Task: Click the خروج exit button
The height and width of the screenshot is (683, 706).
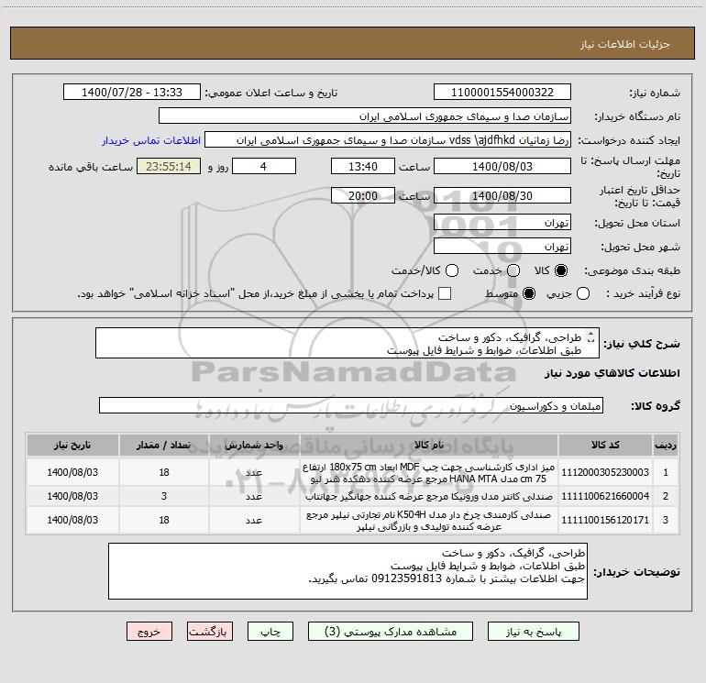Action: click(149, 632)
